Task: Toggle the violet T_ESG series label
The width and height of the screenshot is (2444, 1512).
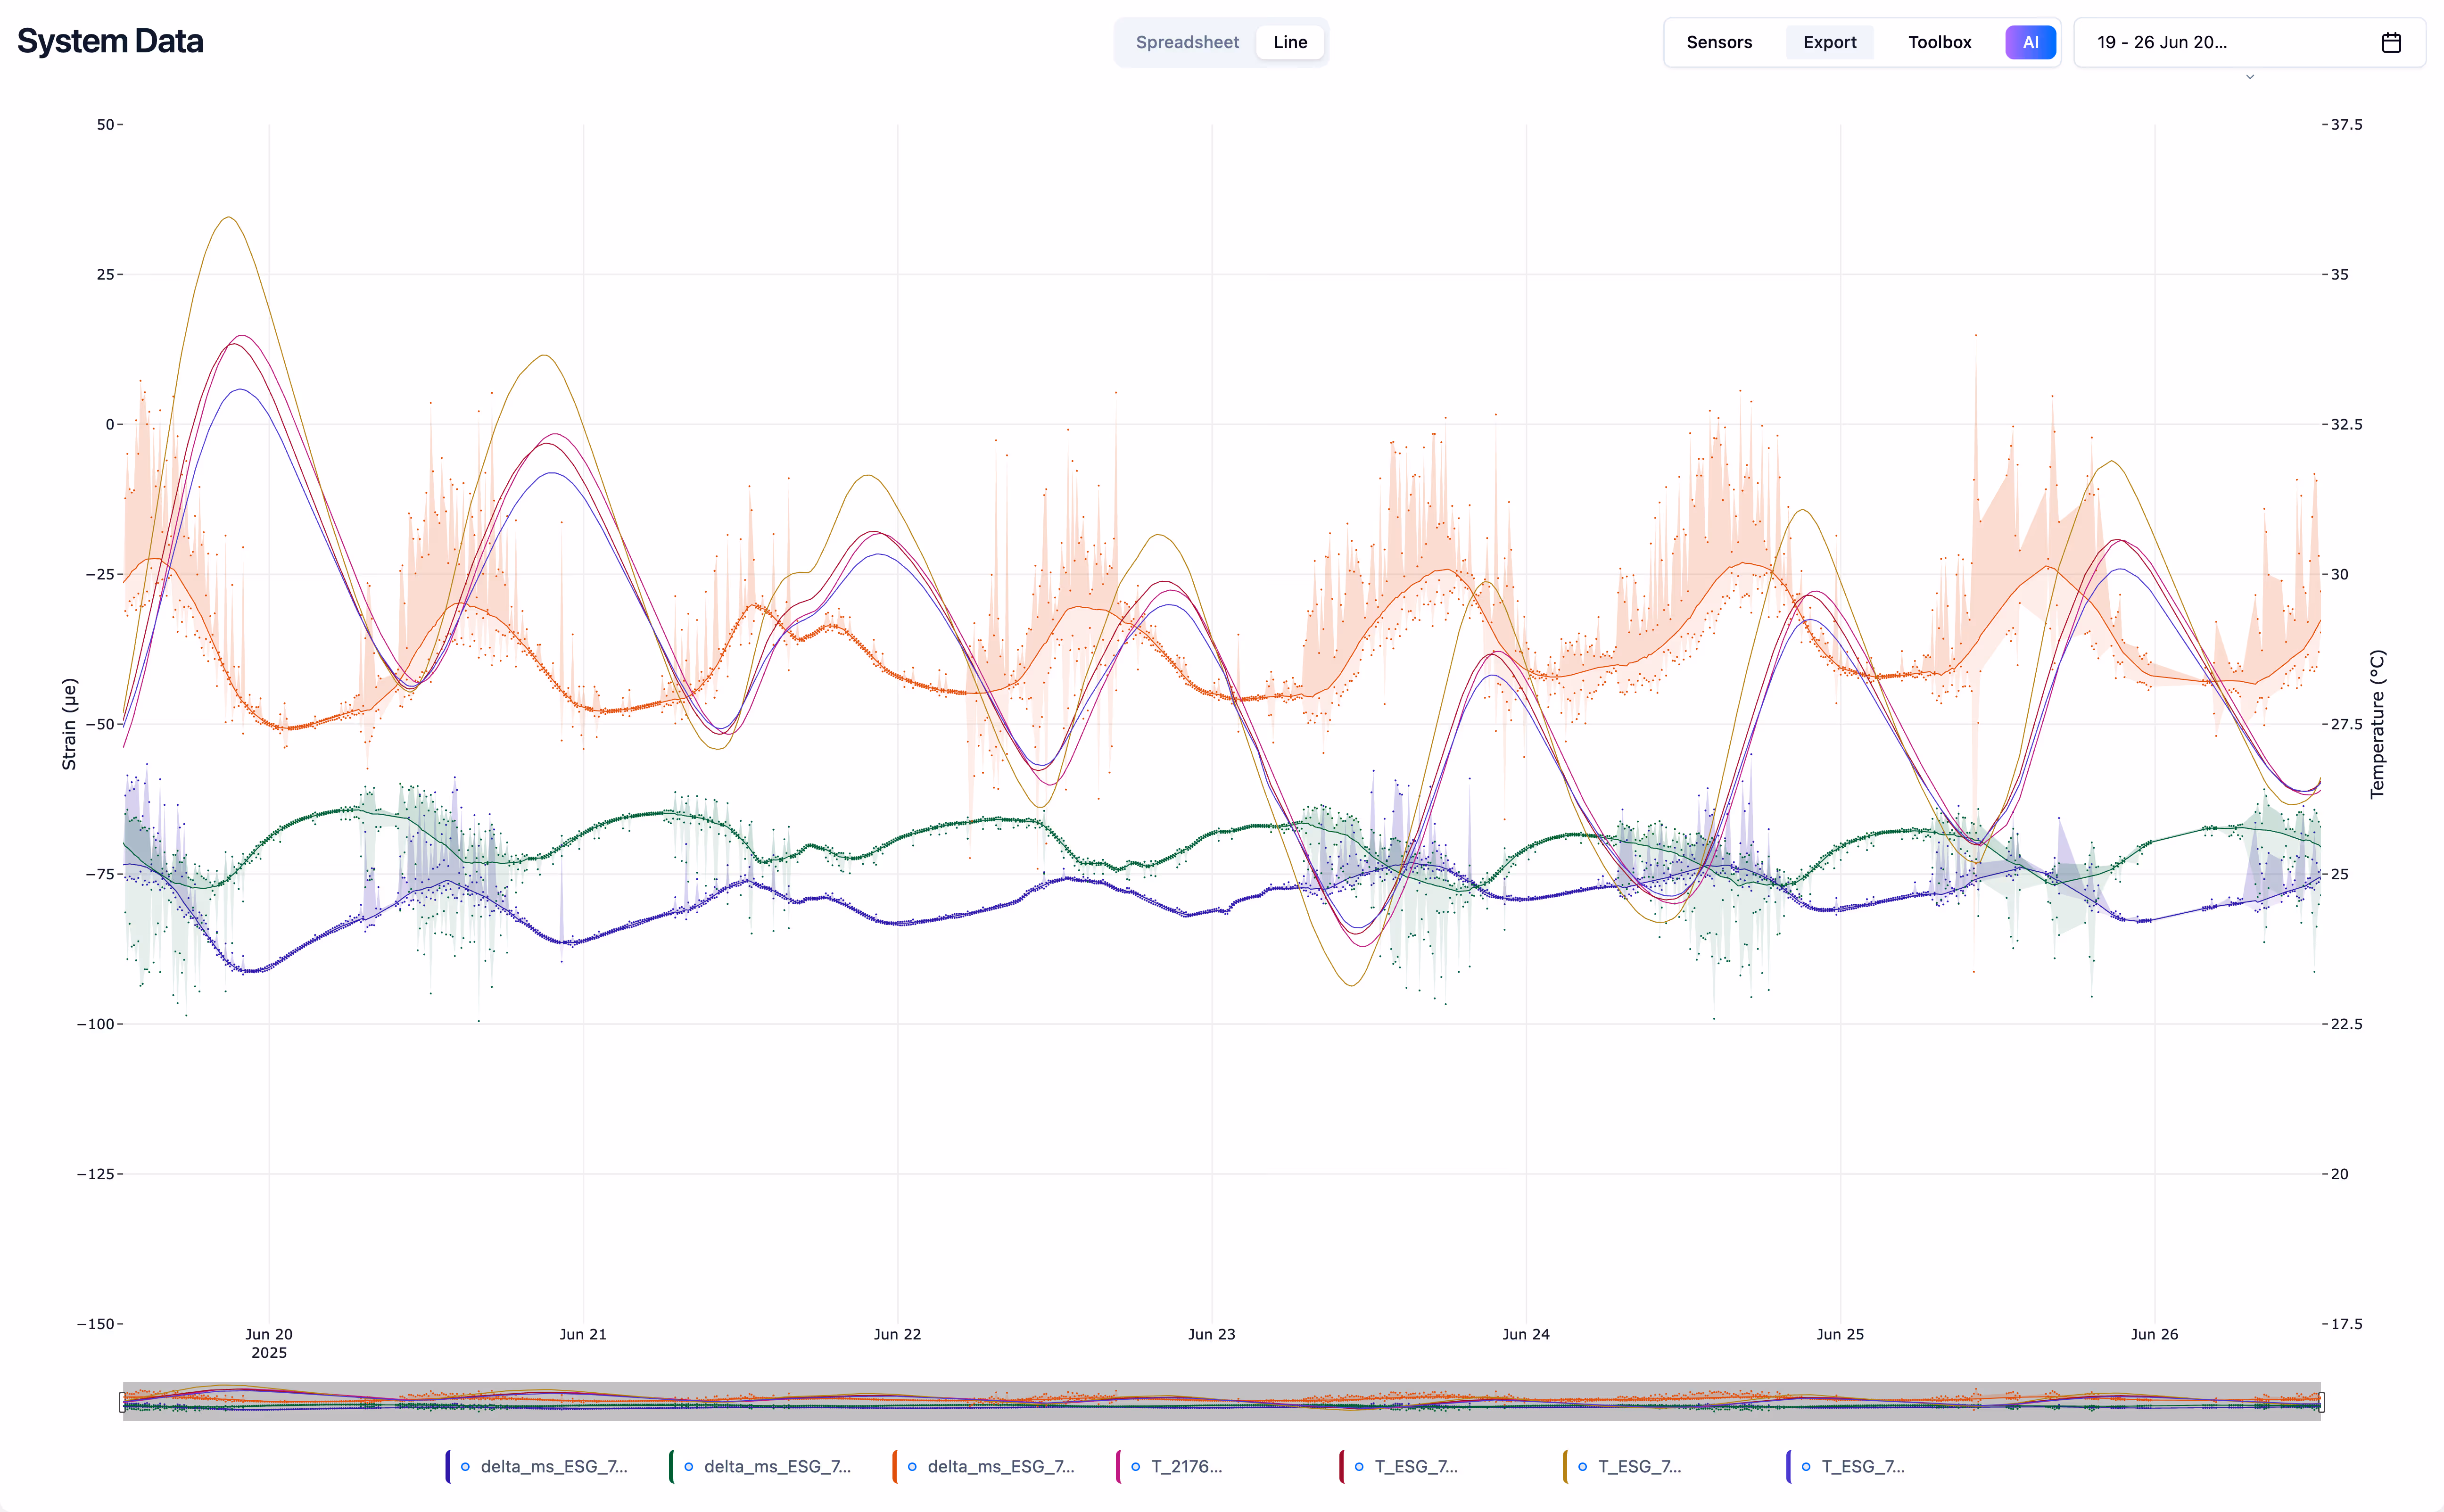Action: click(1862, 1467)
